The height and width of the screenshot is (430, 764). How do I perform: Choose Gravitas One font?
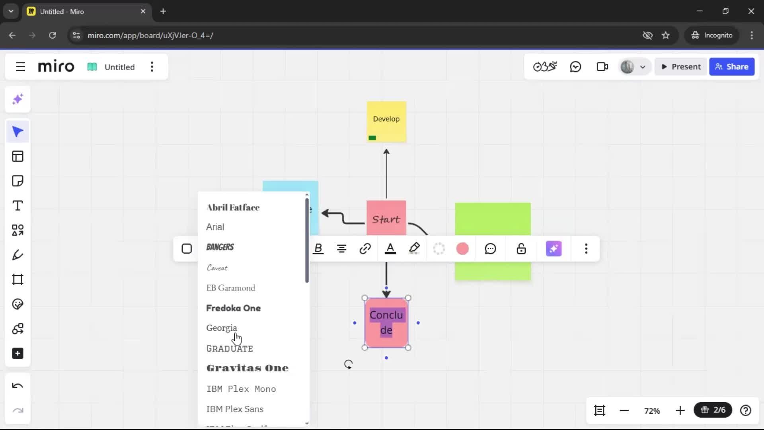[x=248, y=368]
